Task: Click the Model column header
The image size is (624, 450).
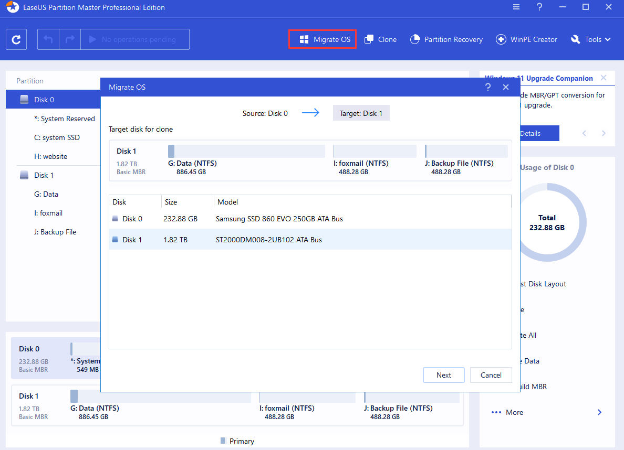Action: [362, 202]
